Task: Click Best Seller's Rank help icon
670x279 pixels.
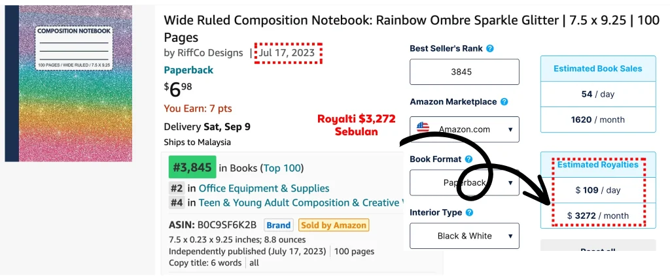Action: click(490, 48)
